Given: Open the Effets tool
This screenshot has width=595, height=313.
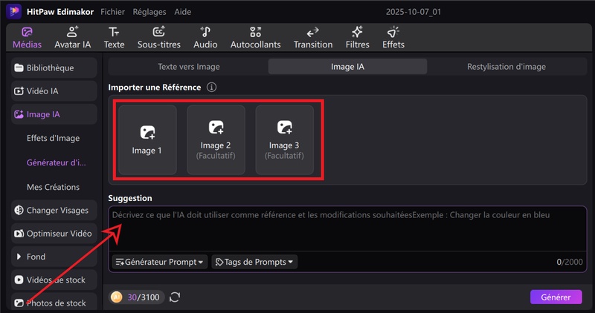Looking at the screenshot, I should point(393,37).
